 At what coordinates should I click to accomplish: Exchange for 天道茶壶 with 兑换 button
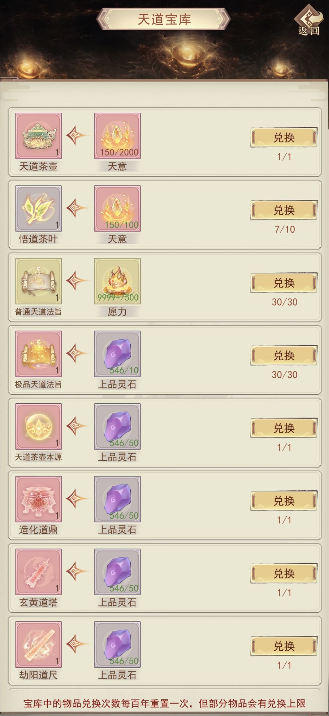click(284, 137)
